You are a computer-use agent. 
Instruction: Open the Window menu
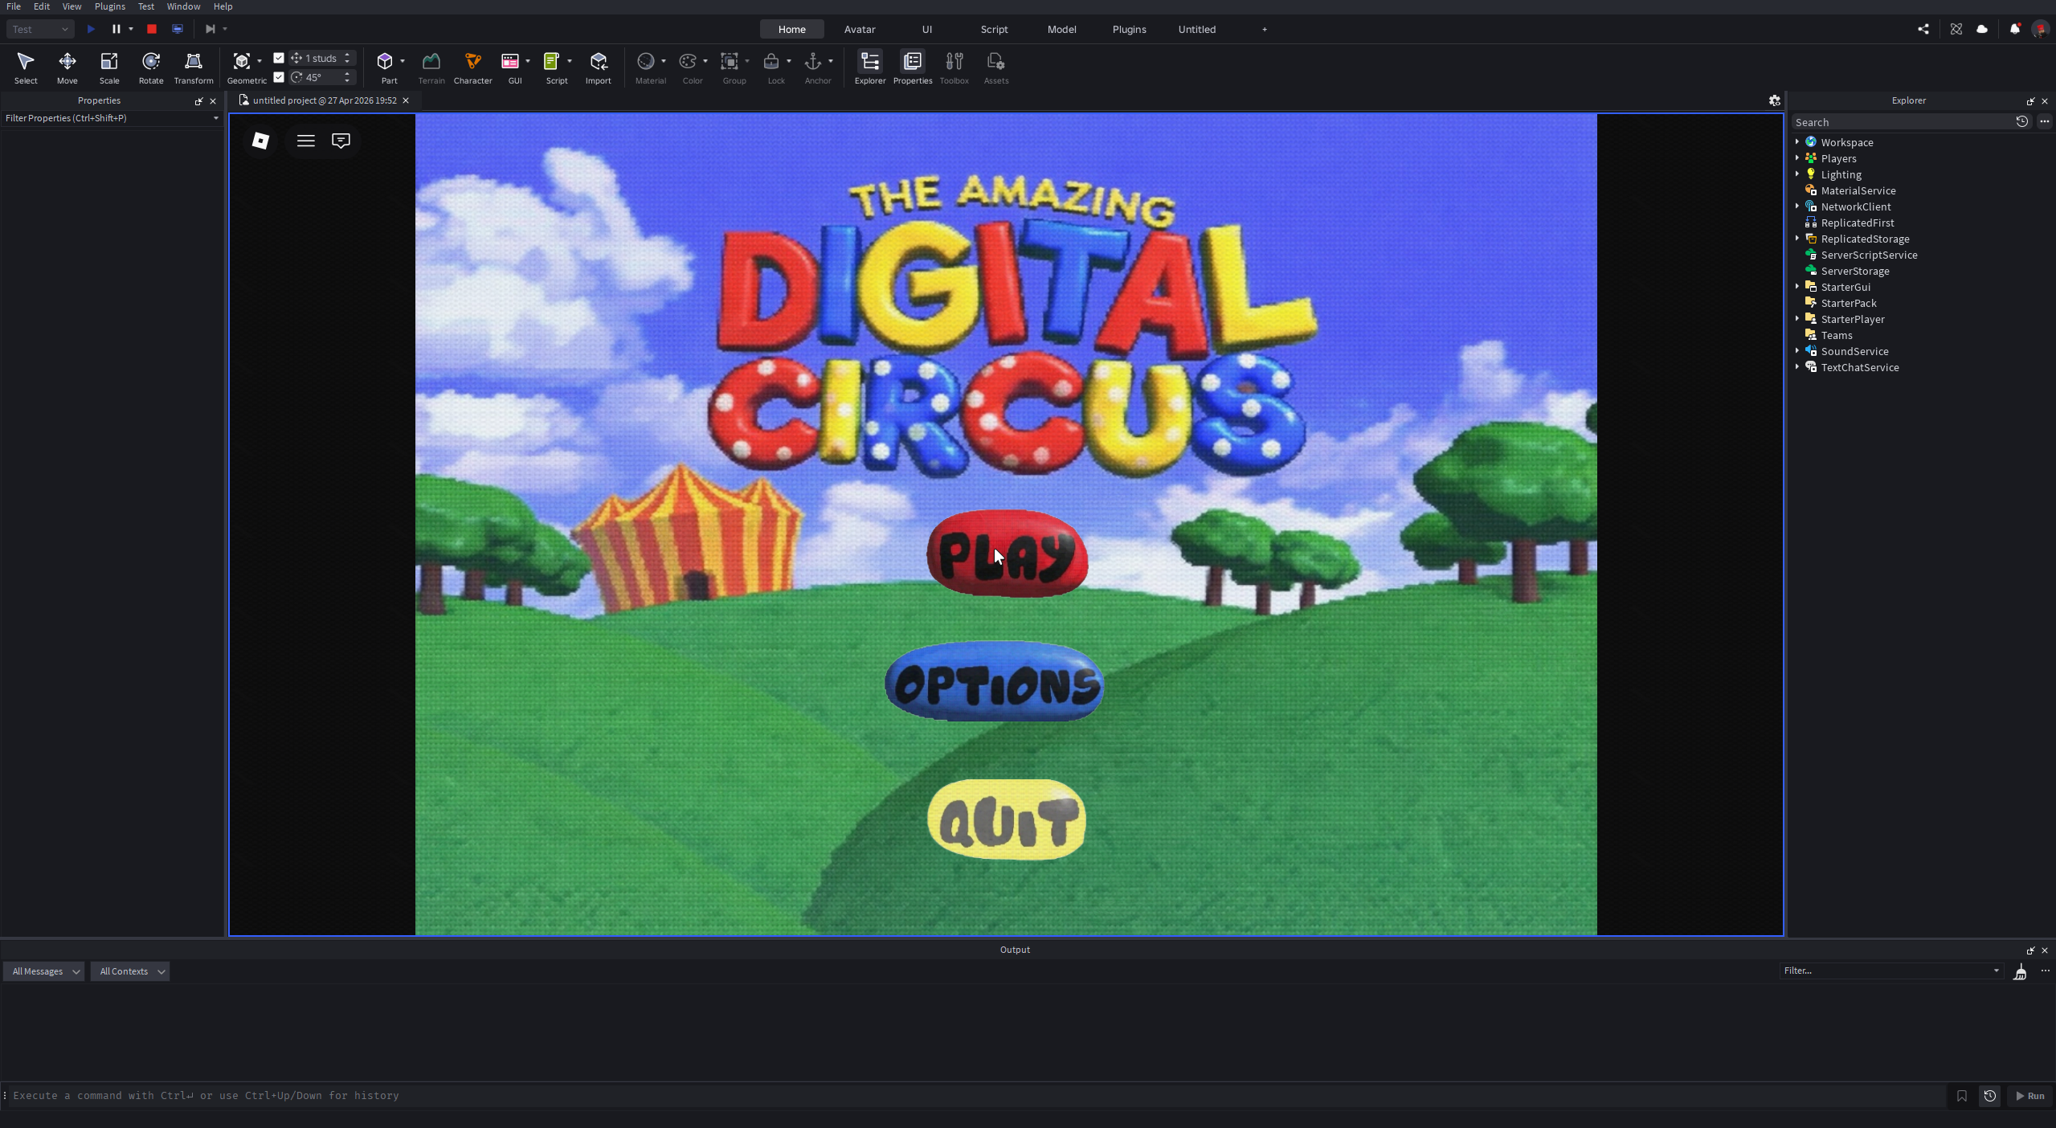point(183,6)
